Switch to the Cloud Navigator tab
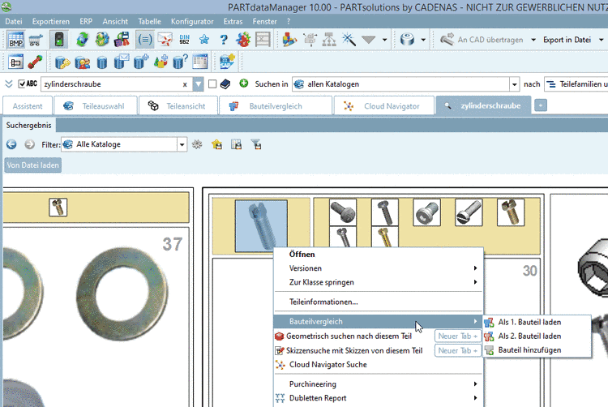 (x=383, y=105)
